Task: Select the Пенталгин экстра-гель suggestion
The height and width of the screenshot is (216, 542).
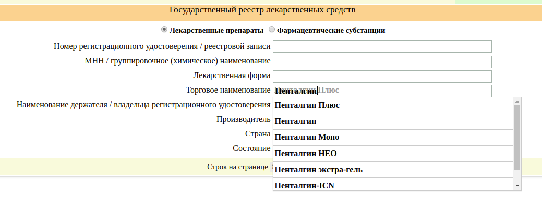Action: 393,170
